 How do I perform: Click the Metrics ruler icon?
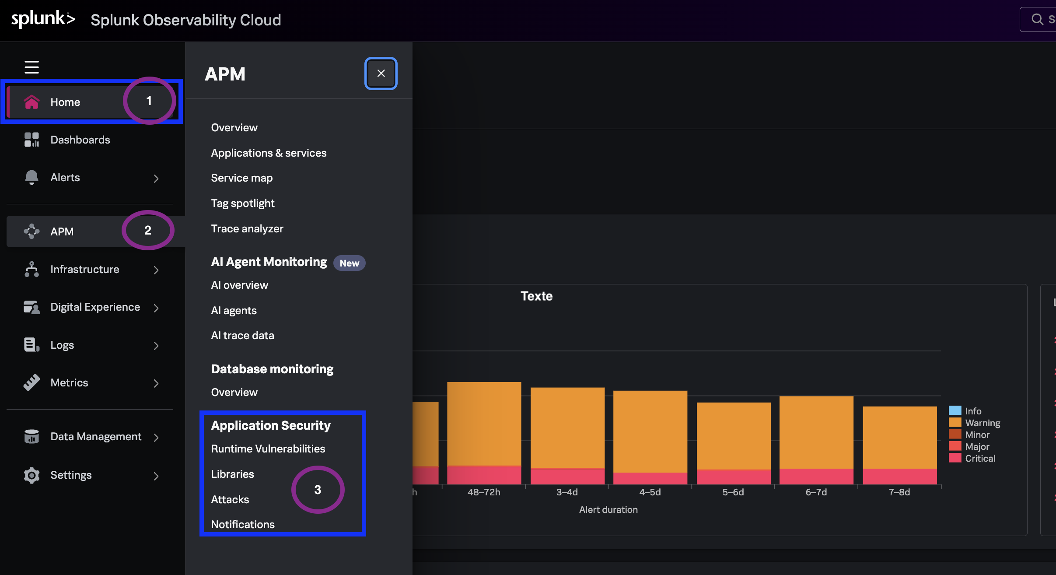pos(31,382)
